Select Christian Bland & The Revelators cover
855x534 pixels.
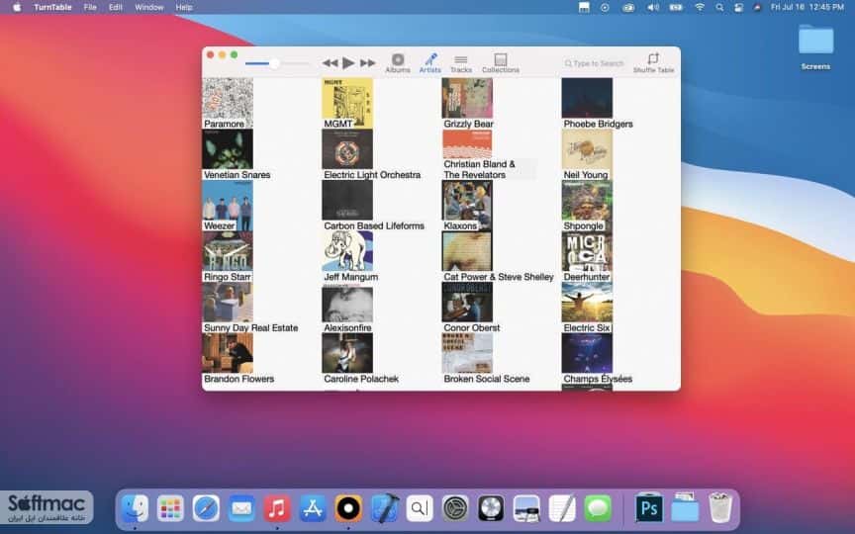click(x=467, y=143)
